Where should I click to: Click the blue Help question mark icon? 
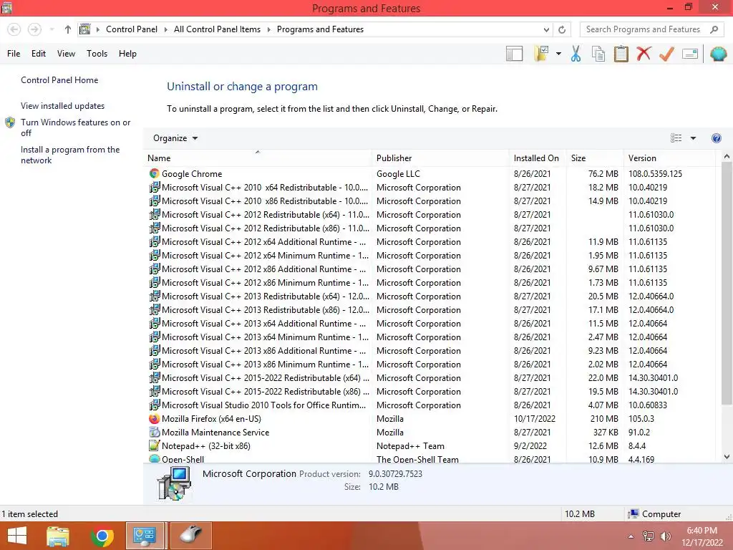[716, 138]
